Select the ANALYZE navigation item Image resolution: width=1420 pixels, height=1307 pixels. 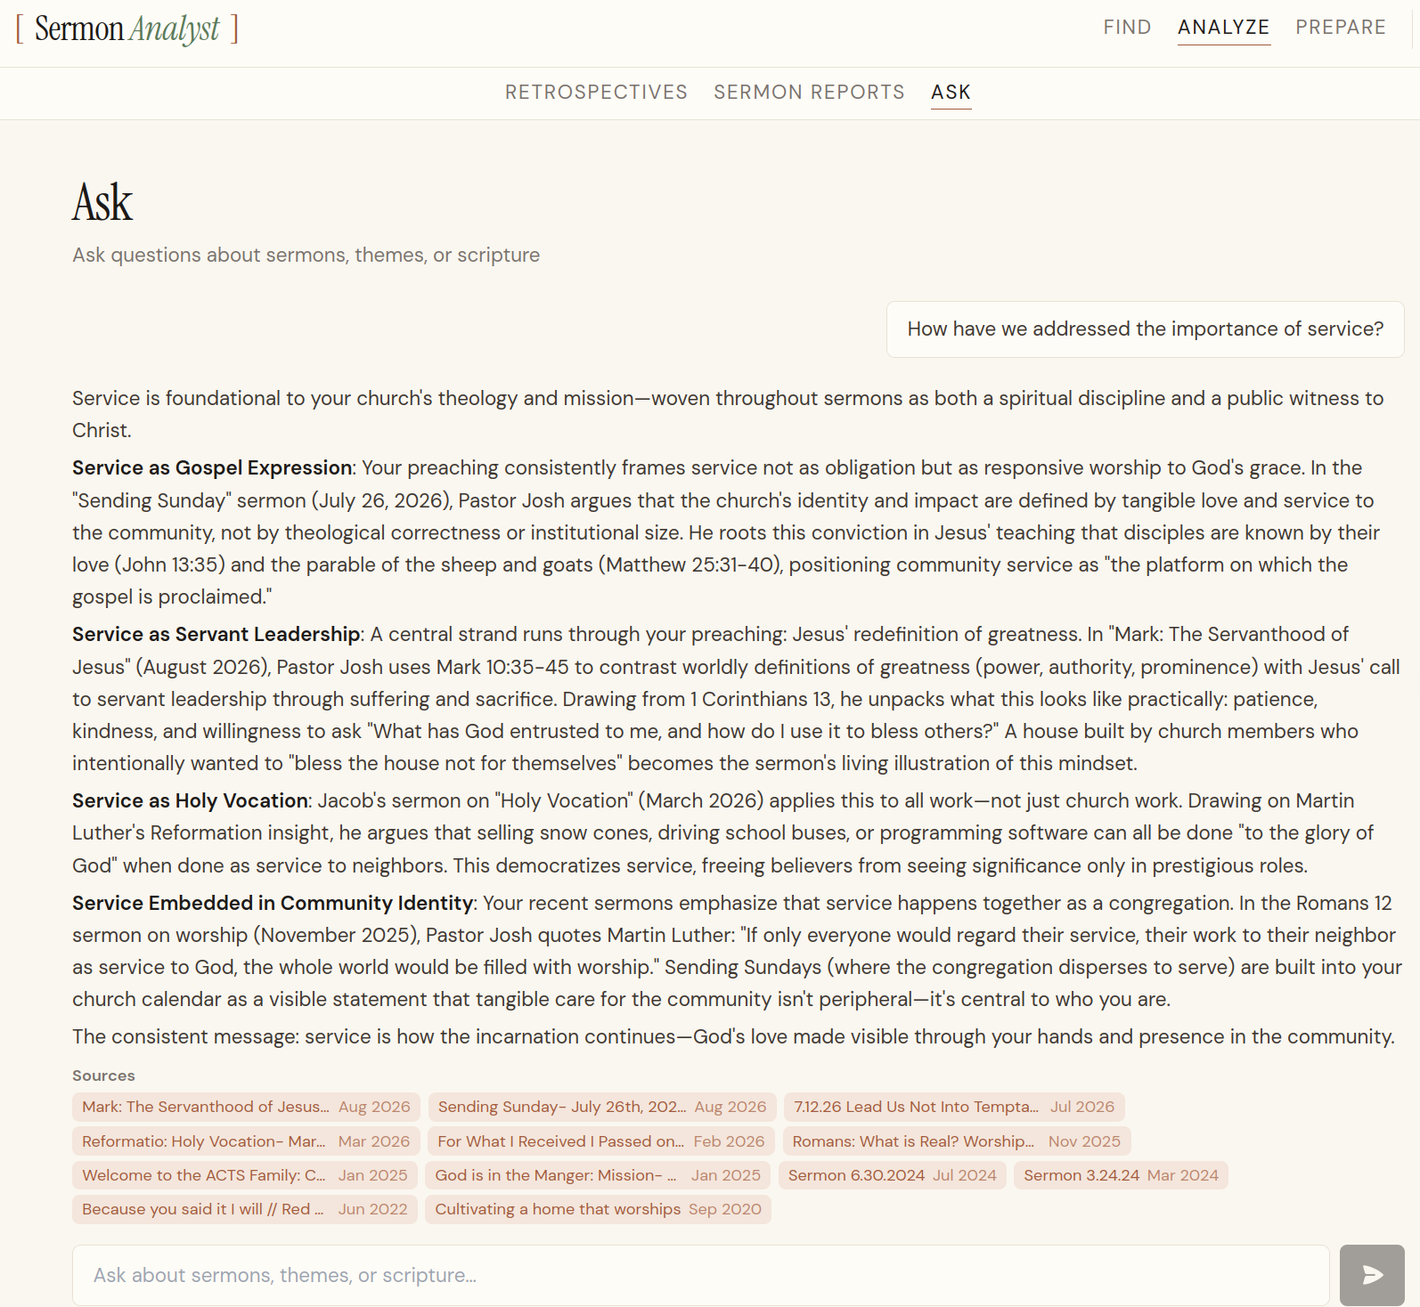pyautogui.click(x=1223, y=28)
